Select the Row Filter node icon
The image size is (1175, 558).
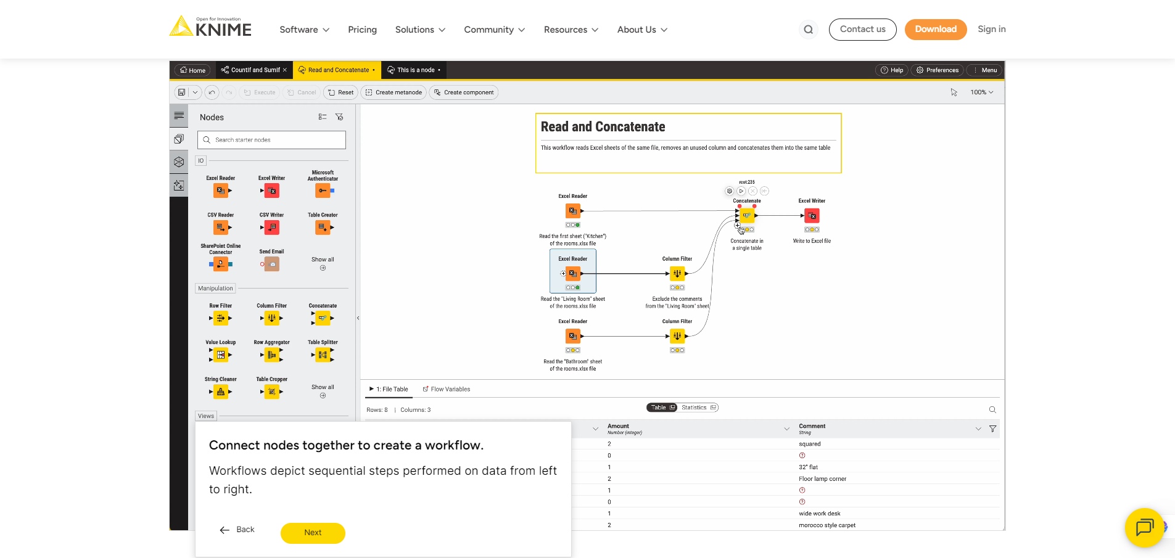(221, 318)
